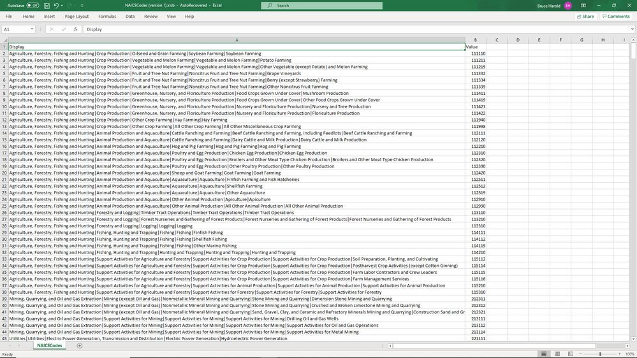The image size is (637, 358).
Task: Click the zoom slider handle
Action: [x=600, y=354]
